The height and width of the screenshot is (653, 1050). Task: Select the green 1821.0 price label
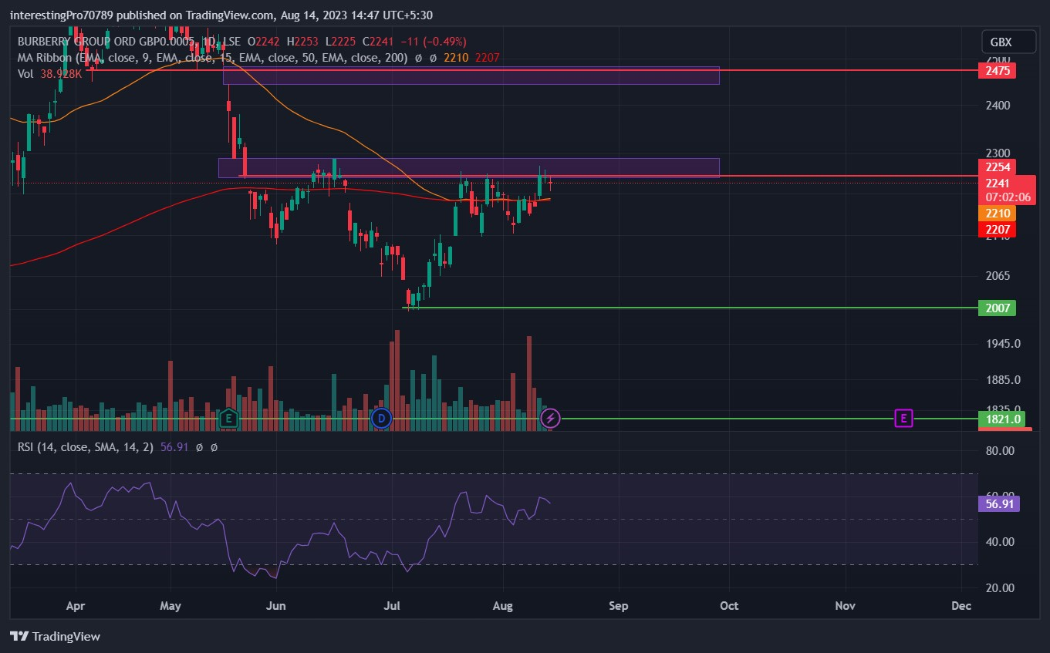(1001, 419)
